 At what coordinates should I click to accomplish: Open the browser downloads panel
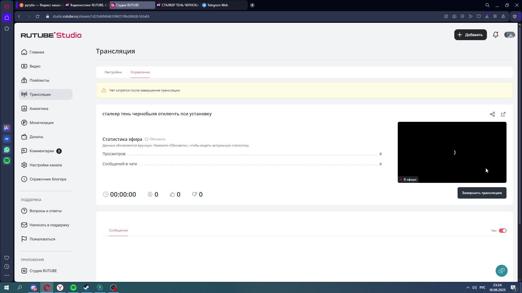[x=486, y=16]
